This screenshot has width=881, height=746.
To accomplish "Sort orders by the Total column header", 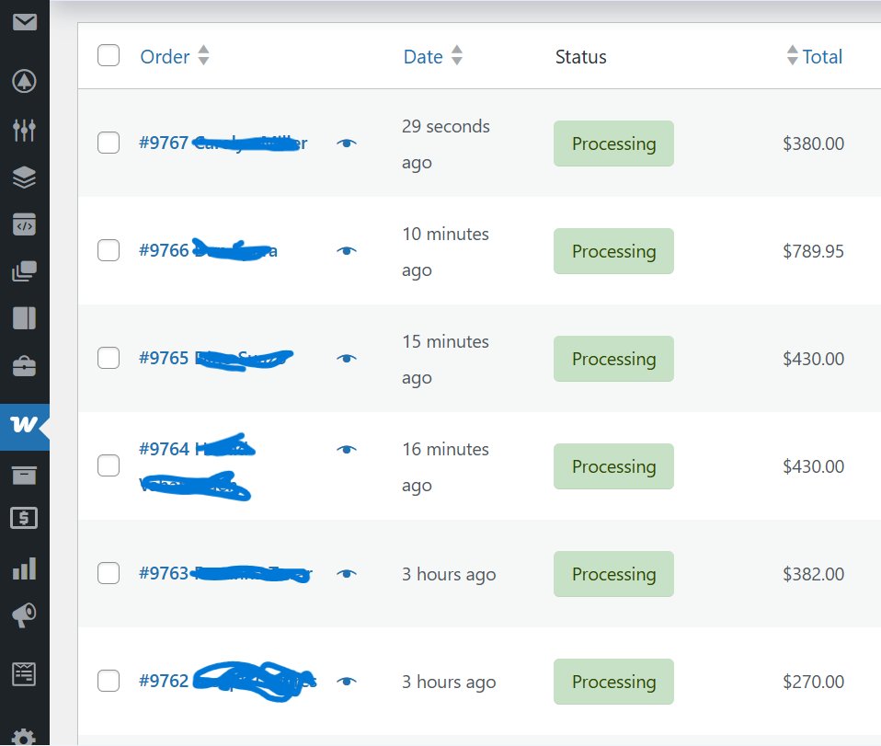I will click(821, 57).
